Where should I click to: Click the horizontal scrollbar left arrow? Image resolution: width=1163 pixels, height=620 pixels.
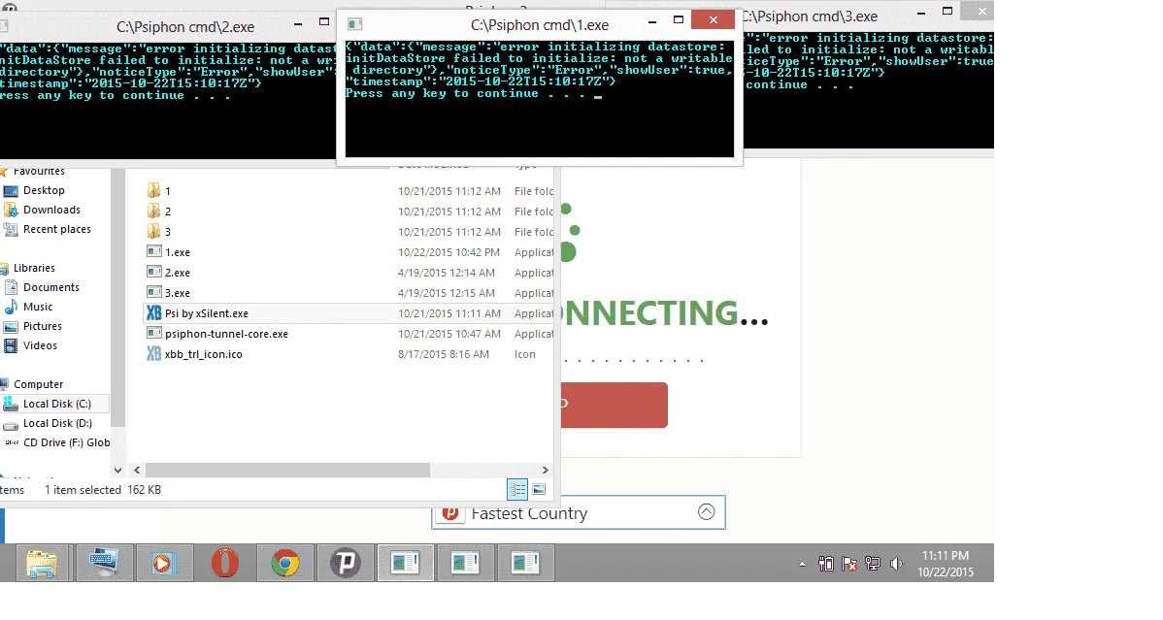(x=137, y=471)
